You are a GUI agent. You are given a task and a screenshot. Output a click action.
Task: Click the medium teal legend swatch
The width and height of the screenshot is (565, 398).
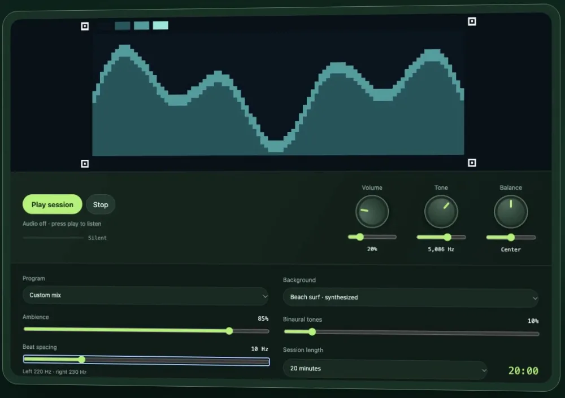point(141,25)
